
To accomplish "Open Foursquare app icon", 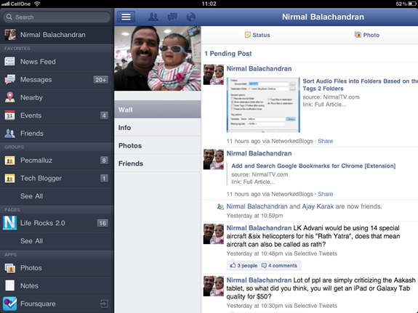I will pyautogui.click(x=10, y=304).
